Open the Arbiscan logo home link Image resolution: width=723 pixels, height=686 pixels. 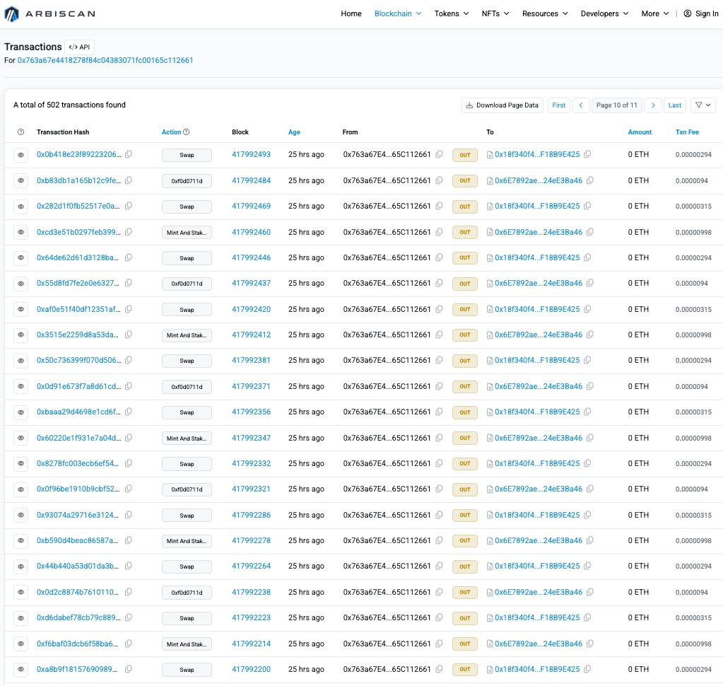coord(49,14)
